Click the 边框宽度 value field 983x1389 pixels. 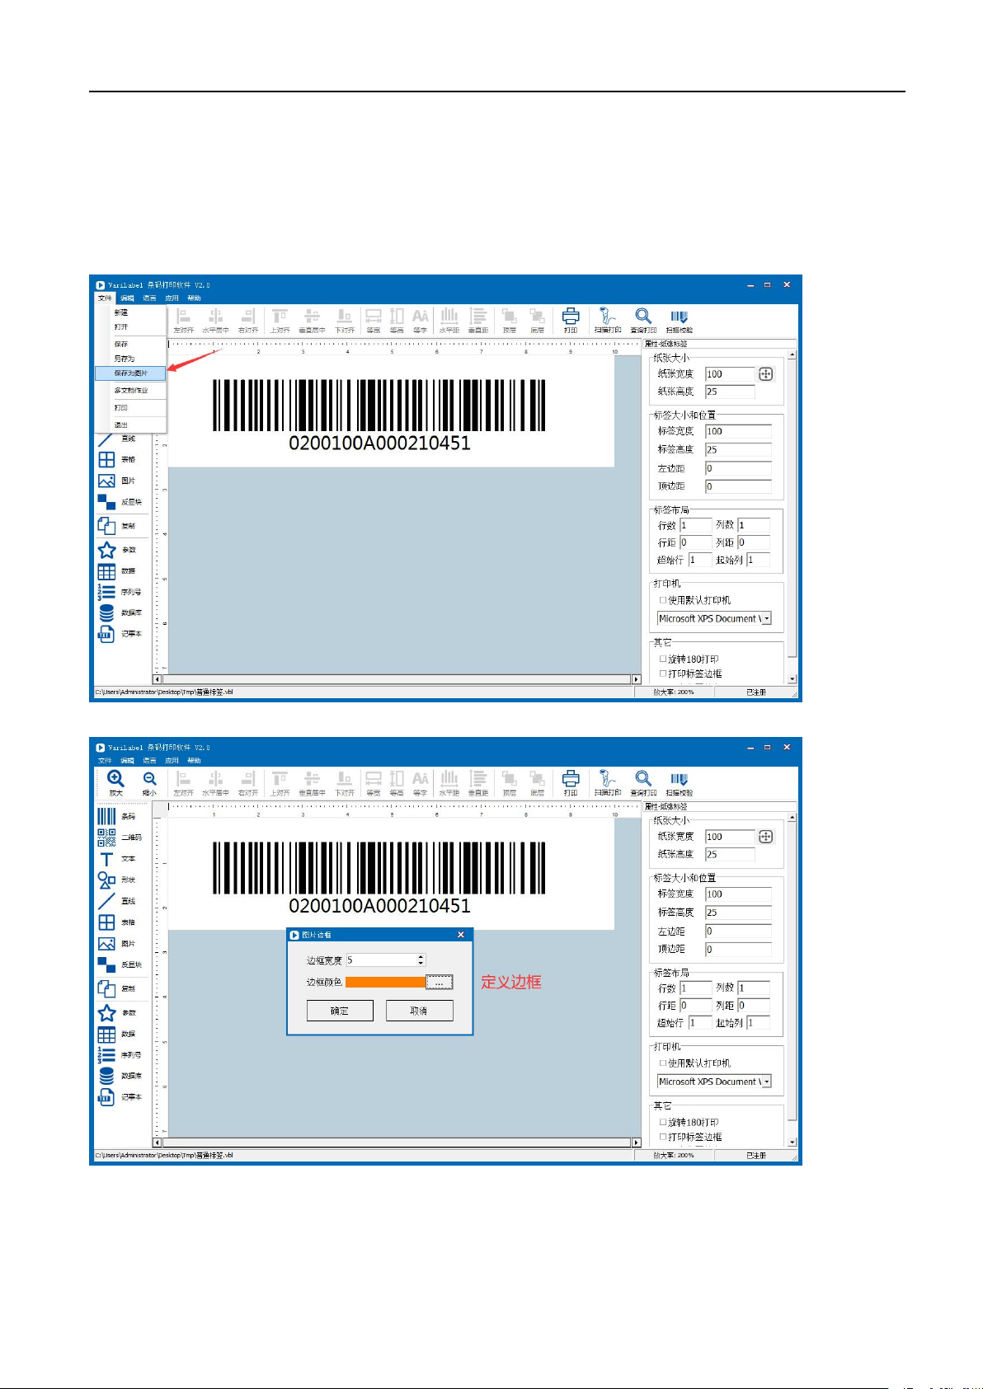click(x=381, y=960)
